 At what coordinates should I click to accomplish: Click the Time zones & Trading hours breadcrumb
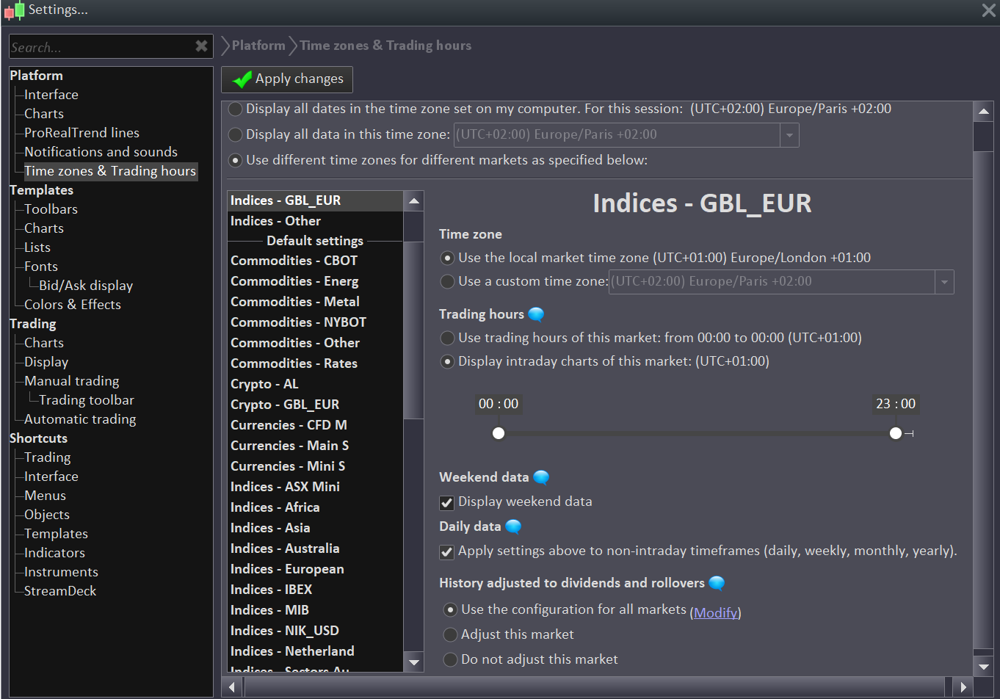point(385,46)
